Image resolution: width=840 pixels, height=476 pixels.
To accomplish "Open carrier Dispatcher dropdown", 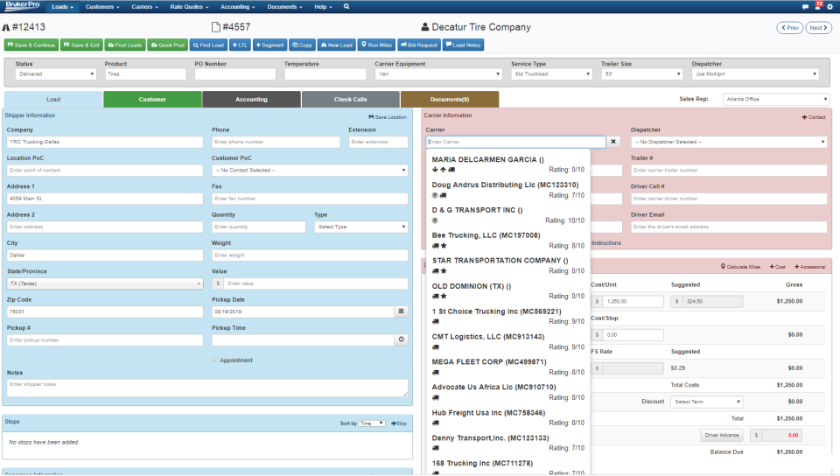I will (729, 142).
